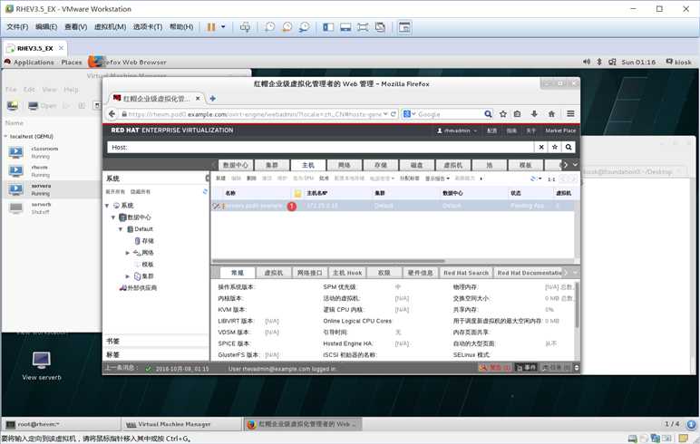The image size is (700, 444).
Task: Click the Market Place link
Action: tap(560, 130)
